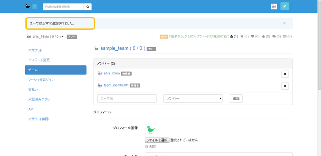
Task: Dismiss the user added notification
Action: [284, 23]
